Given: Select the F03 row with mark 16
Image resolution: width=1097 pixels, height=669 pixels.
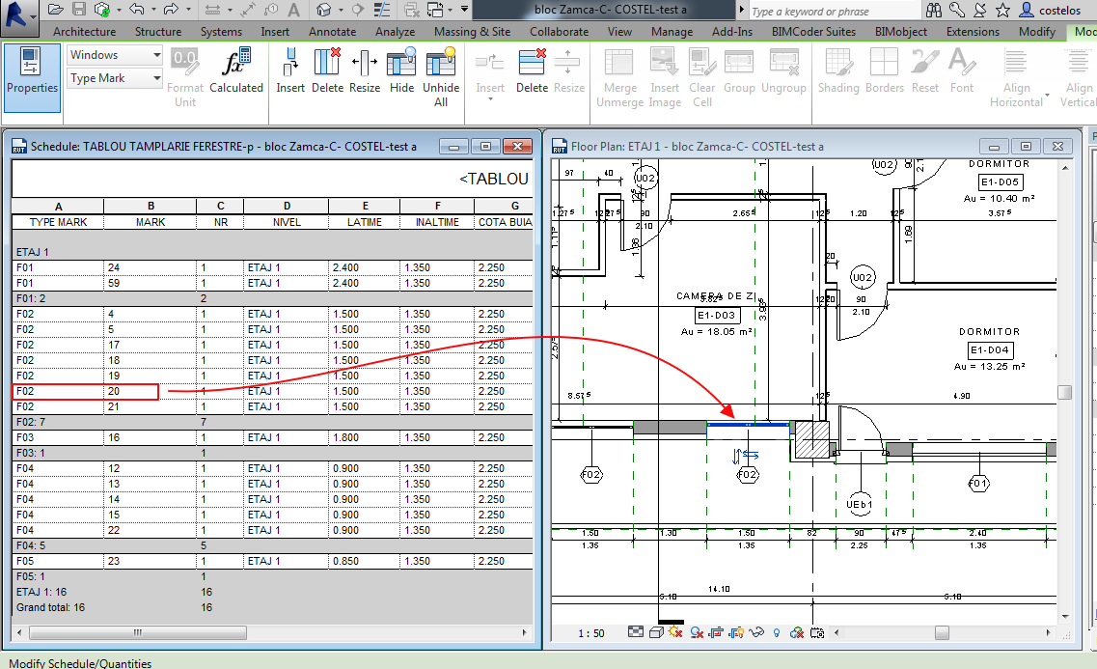Looking at the screenshot, I should [x=273, y=437].
